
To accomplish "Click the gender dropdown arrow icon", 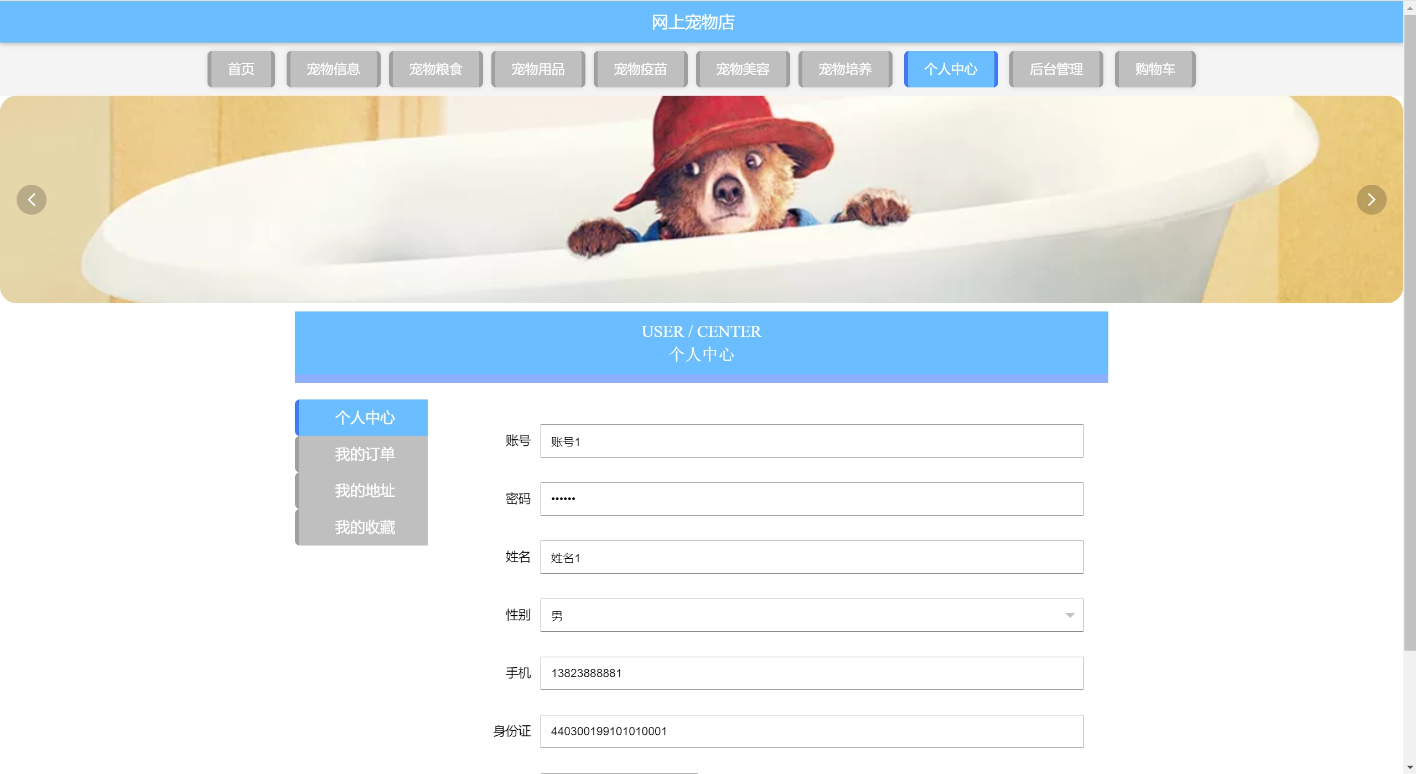I will pos(1070,615).
